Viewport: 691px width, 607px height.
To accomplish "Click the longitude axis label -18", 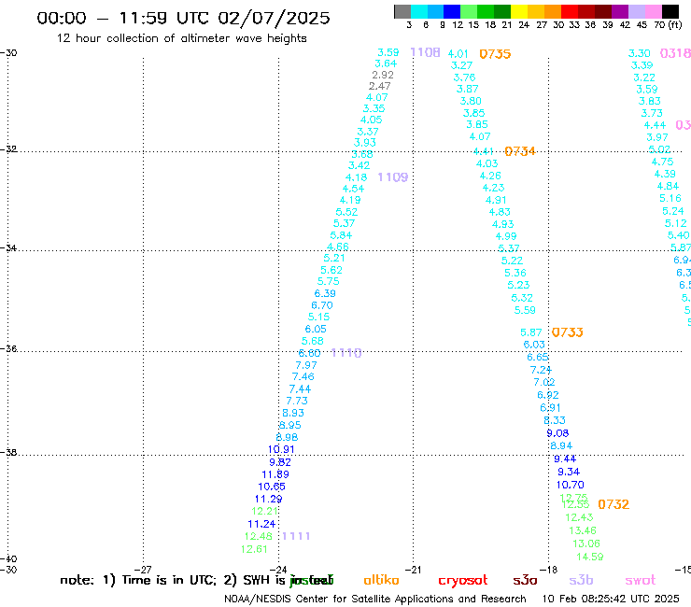I will (549, 570).
